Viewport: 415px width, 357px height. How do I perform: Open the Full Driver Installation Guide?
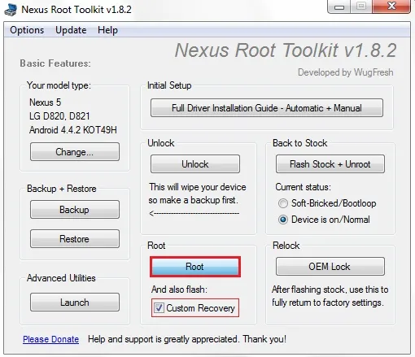pos(267,108)
